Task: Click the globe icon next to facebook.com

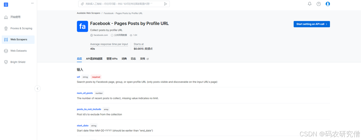Action: 91,35
